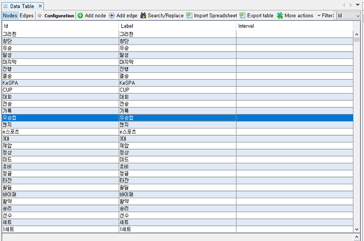This screenshot has width=364, height=241.
Task: Switch table to Edges view
Action: [x=27, y=15]
